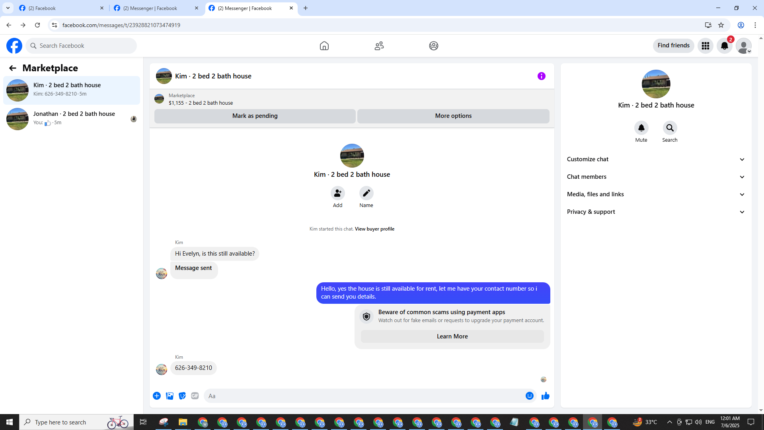Image resolution: width=764 pixels, height=430 pixels.
Task: Expand the Customize chat section
Action: (x=655, y=159)
